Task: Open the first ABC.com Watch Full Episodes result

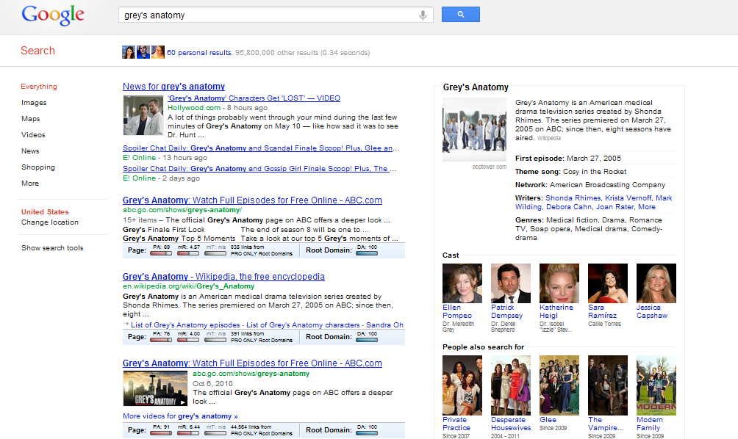Action: (x=252, y=200)
